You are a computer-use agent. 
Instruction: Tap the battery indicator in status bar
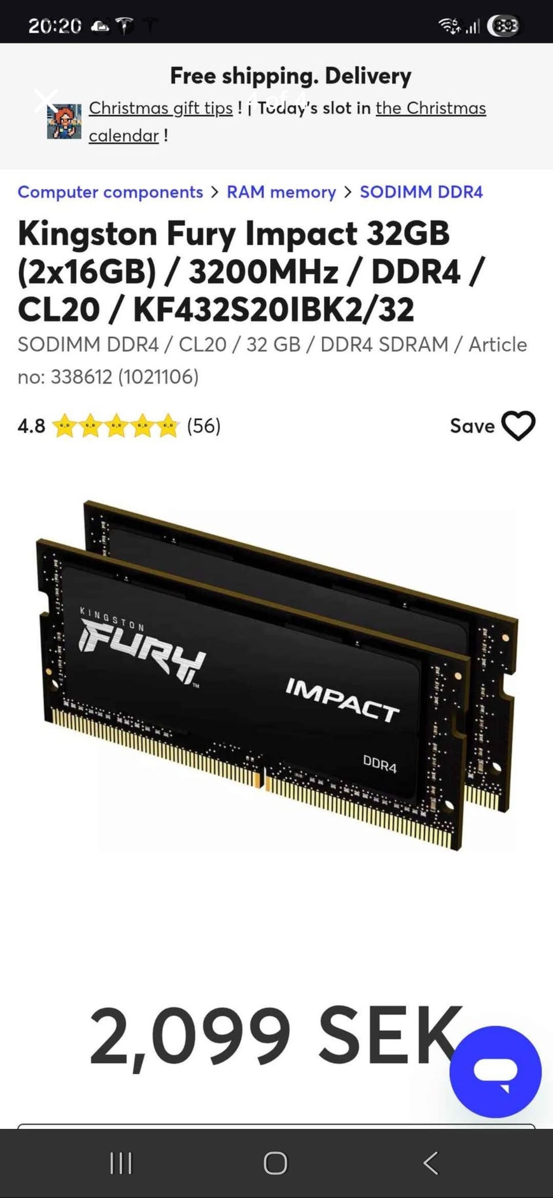coord(505,25)
